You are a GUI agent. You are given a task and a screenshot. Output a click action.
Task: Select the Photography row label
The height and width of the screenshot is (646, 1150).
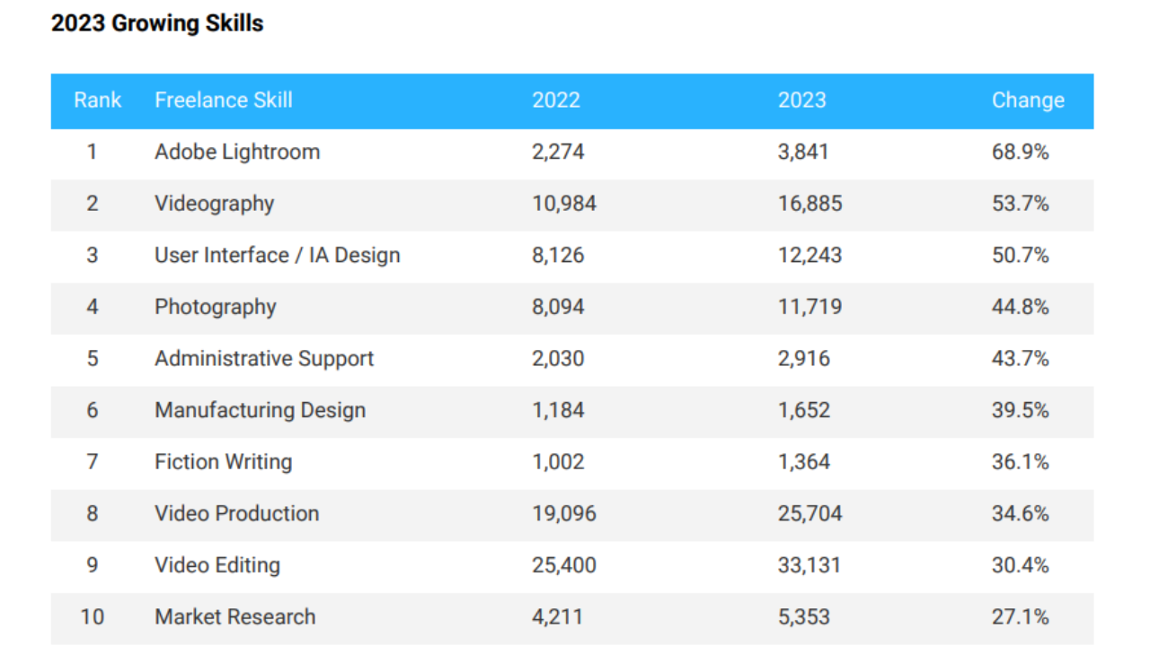click(x=216, y=307)
